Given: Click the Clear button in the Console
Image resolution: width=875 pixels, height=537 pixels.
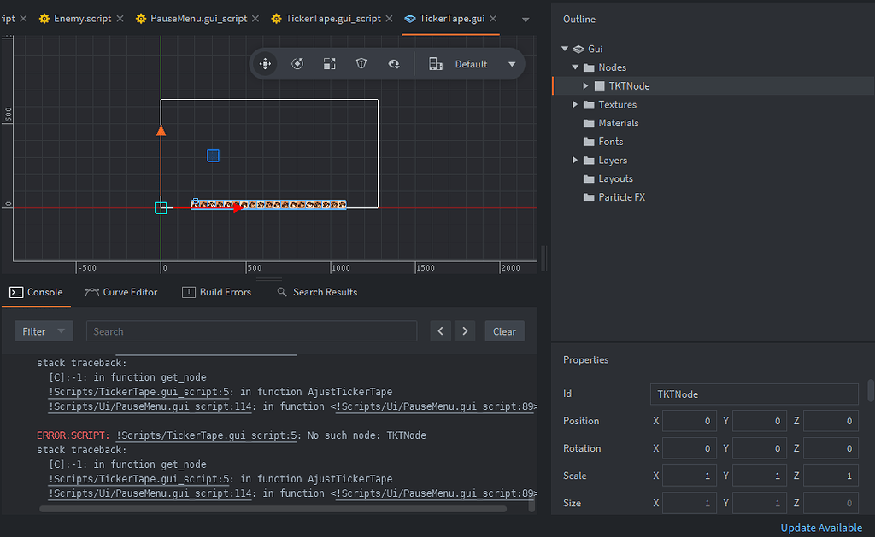Looking at the screenshot, I should (x=504, y=331).
